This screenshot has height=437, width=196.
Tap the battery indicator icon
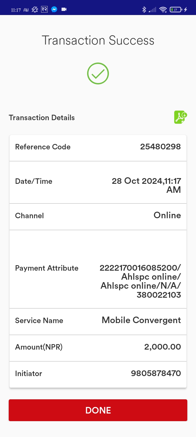pyautogui.click(x=176, y=10)
